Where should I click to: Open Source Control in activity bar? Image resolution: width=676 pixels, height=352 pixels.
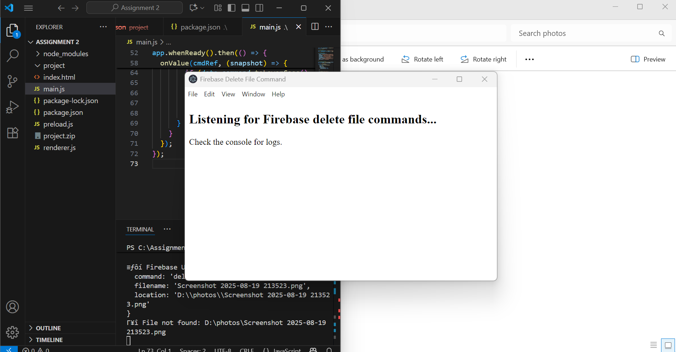12,81
